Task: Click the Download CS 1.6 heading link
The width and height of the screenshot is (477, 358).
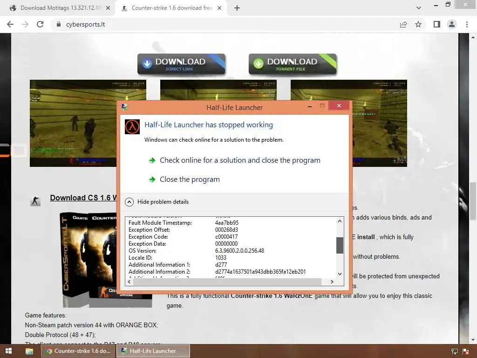Action: click(83, 198)
